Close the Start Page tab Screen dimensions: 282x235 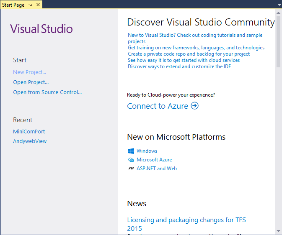coord(38,5)
